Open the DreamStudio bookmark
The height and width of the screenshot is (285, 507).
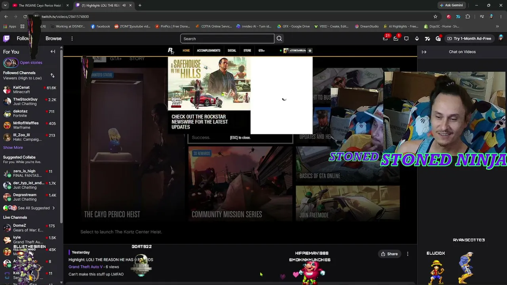(367, 27)
